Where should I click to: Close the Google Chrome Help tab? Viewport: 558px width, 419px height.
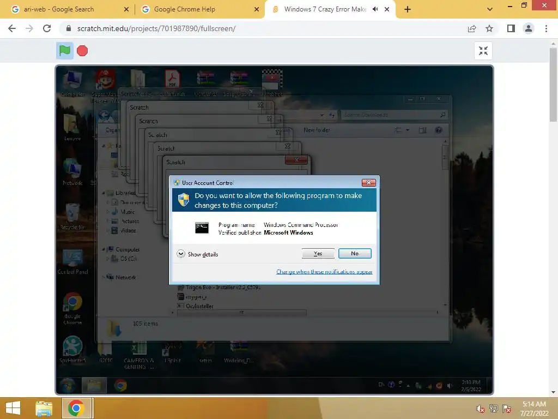[257, 9]
